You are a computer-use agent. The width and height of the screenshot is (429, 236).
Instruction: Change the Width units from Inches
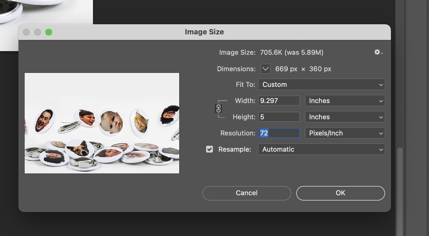(345, 101)
